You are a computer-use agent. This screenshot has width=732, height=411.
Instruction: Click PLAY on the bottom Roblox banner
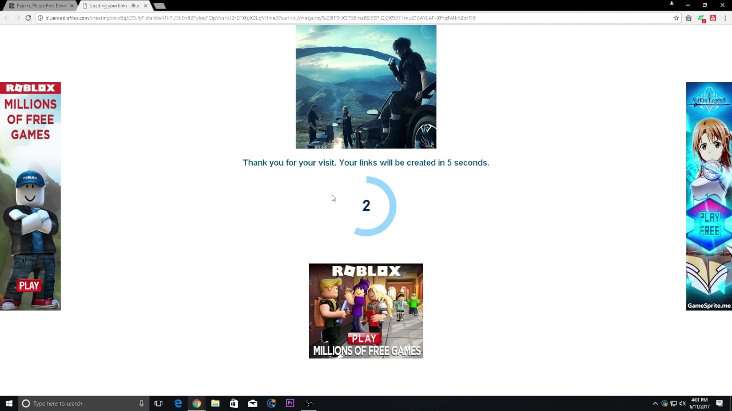(x=364, y=339)
